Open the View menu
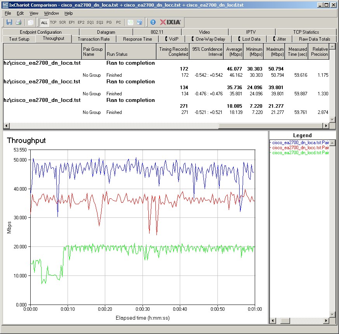 34,13
